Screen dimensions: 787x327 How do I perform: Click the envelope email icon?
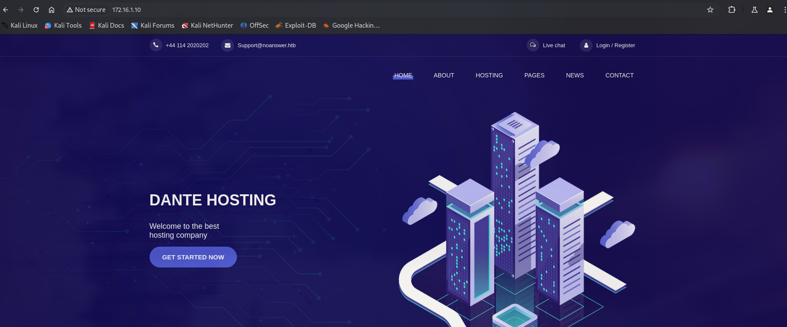(228, 45)
